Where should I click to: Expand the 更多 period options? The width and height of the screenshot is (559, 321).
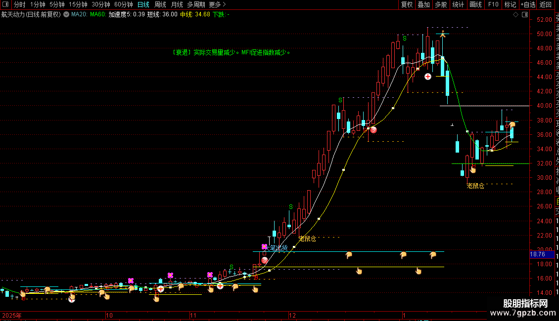pyautogui.click(x=217, y=4)
